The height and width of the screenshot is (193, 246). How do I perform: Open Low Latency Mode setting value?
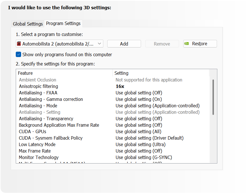[x=140, y=144]
